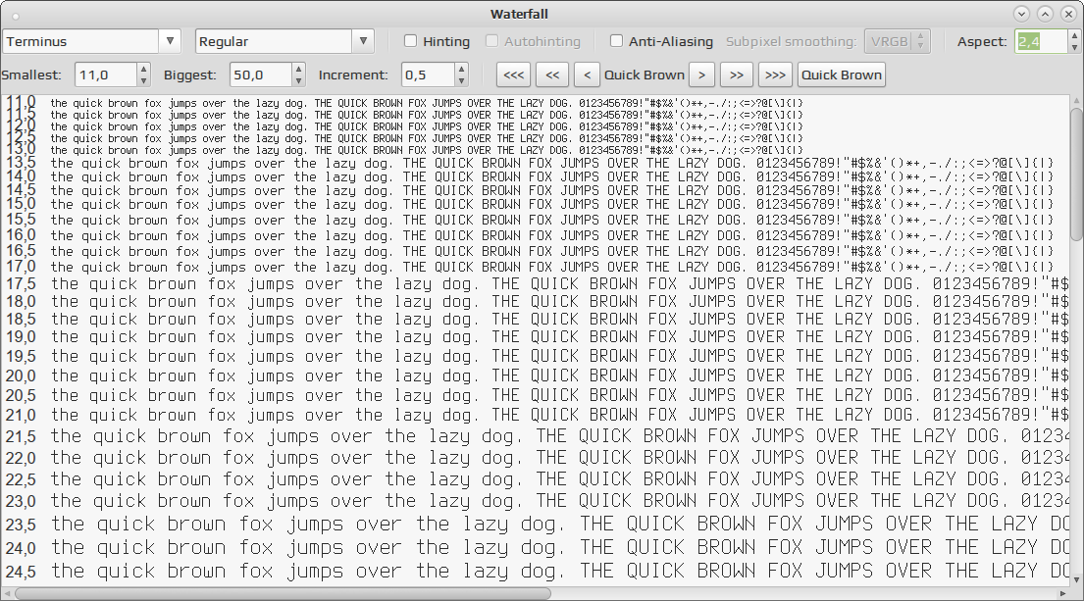Click the << skip-back button
Viewport: 1084px width, 601px height.
[x=552, y=75]
